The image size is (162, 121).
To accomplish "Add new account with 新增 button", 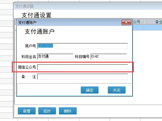I will coord(27,111).
